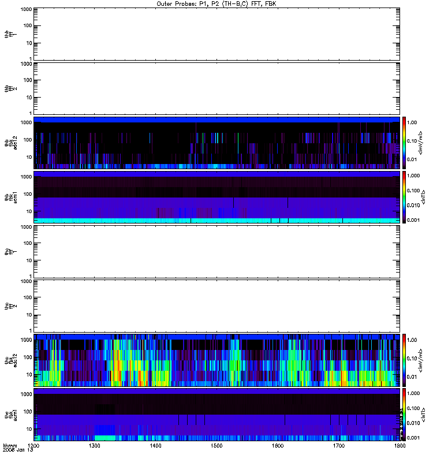Viewport: 433px width, 462px height.
Task: Click "1.000" on the thb scm1 colorbar scale
Action: [x=413, y=176]
